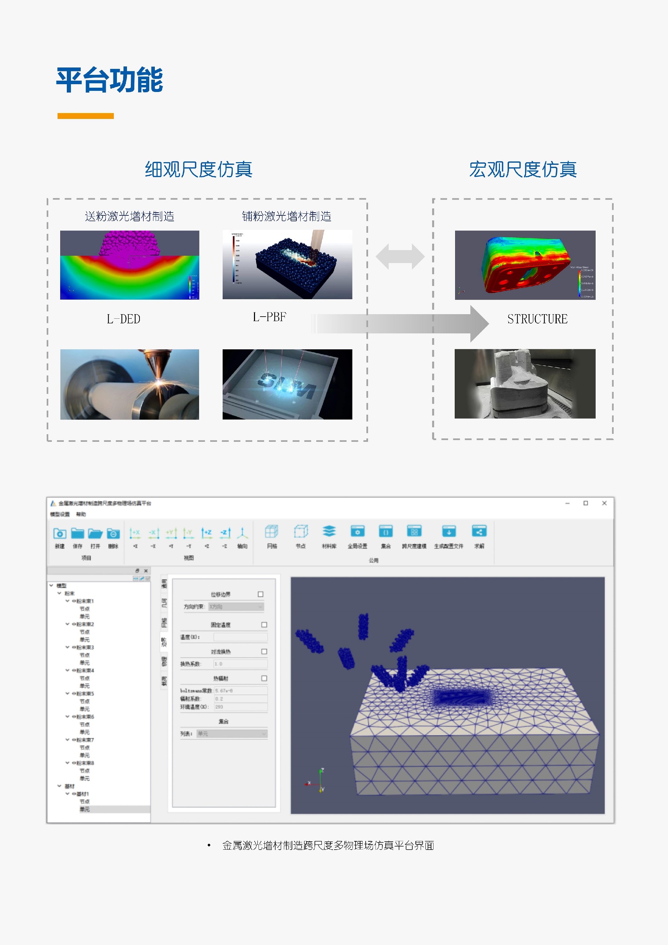Click the 保存 save folder icon
The width and height of the screenshot is (668, 945).
(x=77, y=533)
